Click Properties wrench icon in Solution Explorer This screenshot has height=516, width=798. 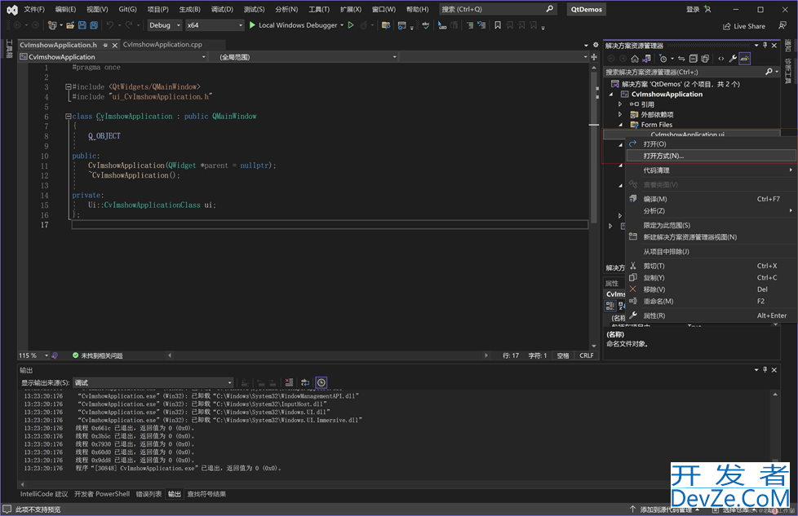point(733,59)
